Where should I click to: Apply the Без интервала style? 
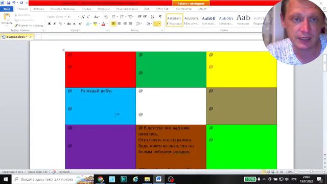(192, 20)
